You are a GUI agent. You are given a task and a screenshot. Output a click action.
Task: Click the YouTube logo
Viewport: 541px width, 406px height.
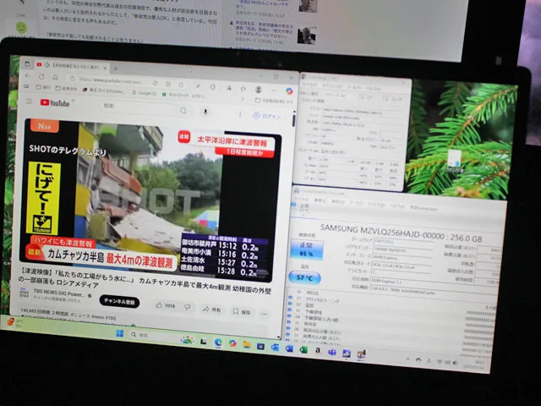pos(55,103)
